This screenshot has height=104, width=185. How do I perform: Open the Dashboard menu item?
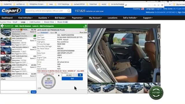coord(7,18)
